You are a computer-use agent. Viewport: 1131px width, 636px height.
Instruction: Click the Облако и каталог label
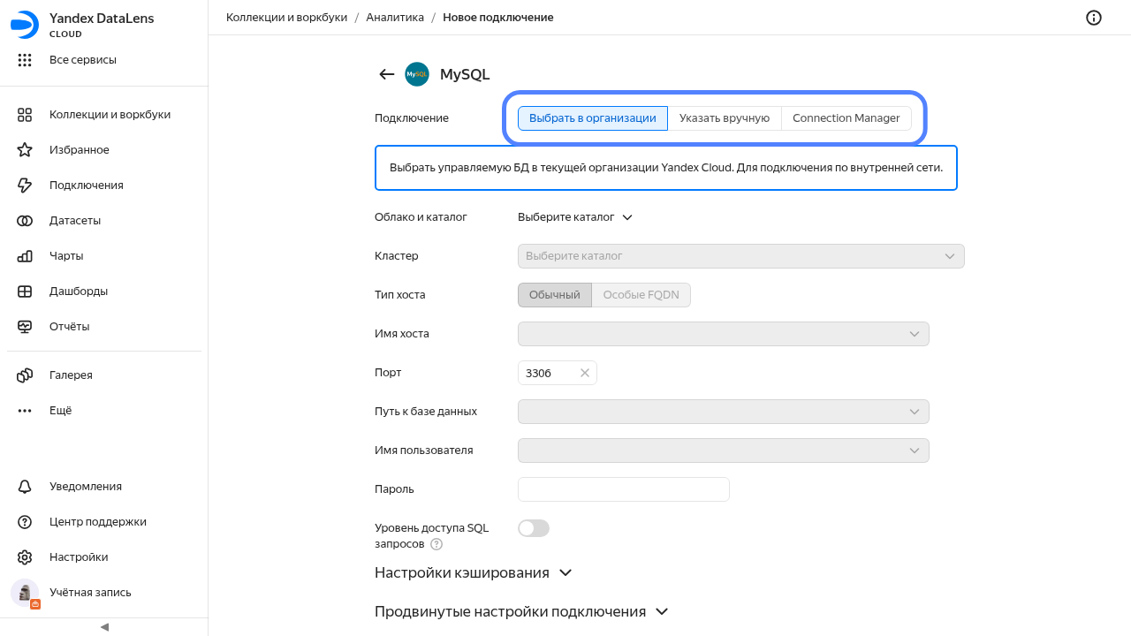[x=421, y=217]
